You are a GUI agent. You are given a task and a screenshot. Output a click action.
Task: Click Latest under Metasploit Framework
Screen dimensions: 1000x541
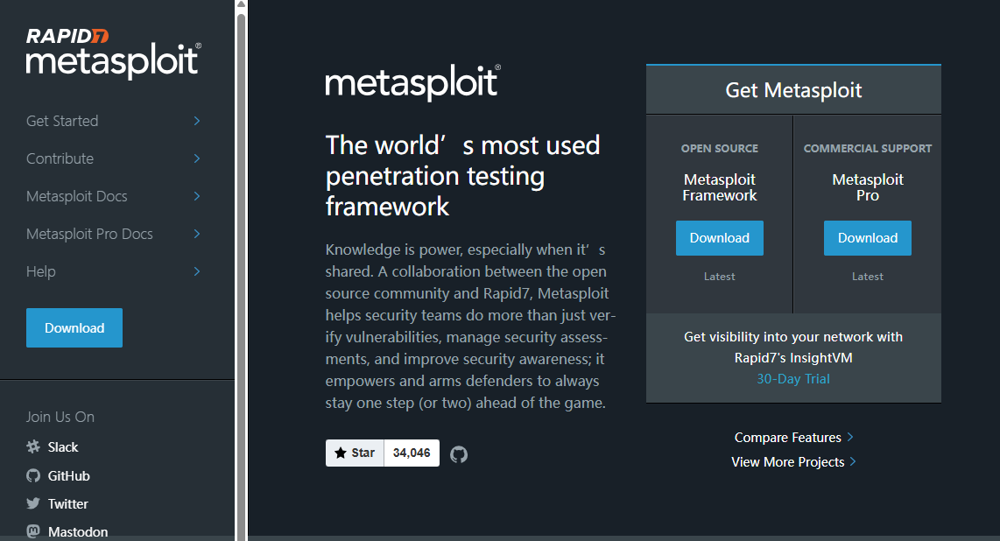(x=720, y=276)
